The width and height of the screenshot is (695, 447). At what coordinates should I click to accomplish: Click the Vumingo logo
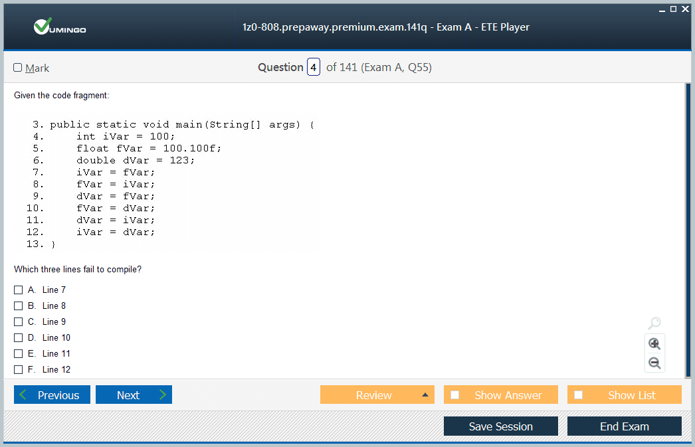tap(60, 27)
